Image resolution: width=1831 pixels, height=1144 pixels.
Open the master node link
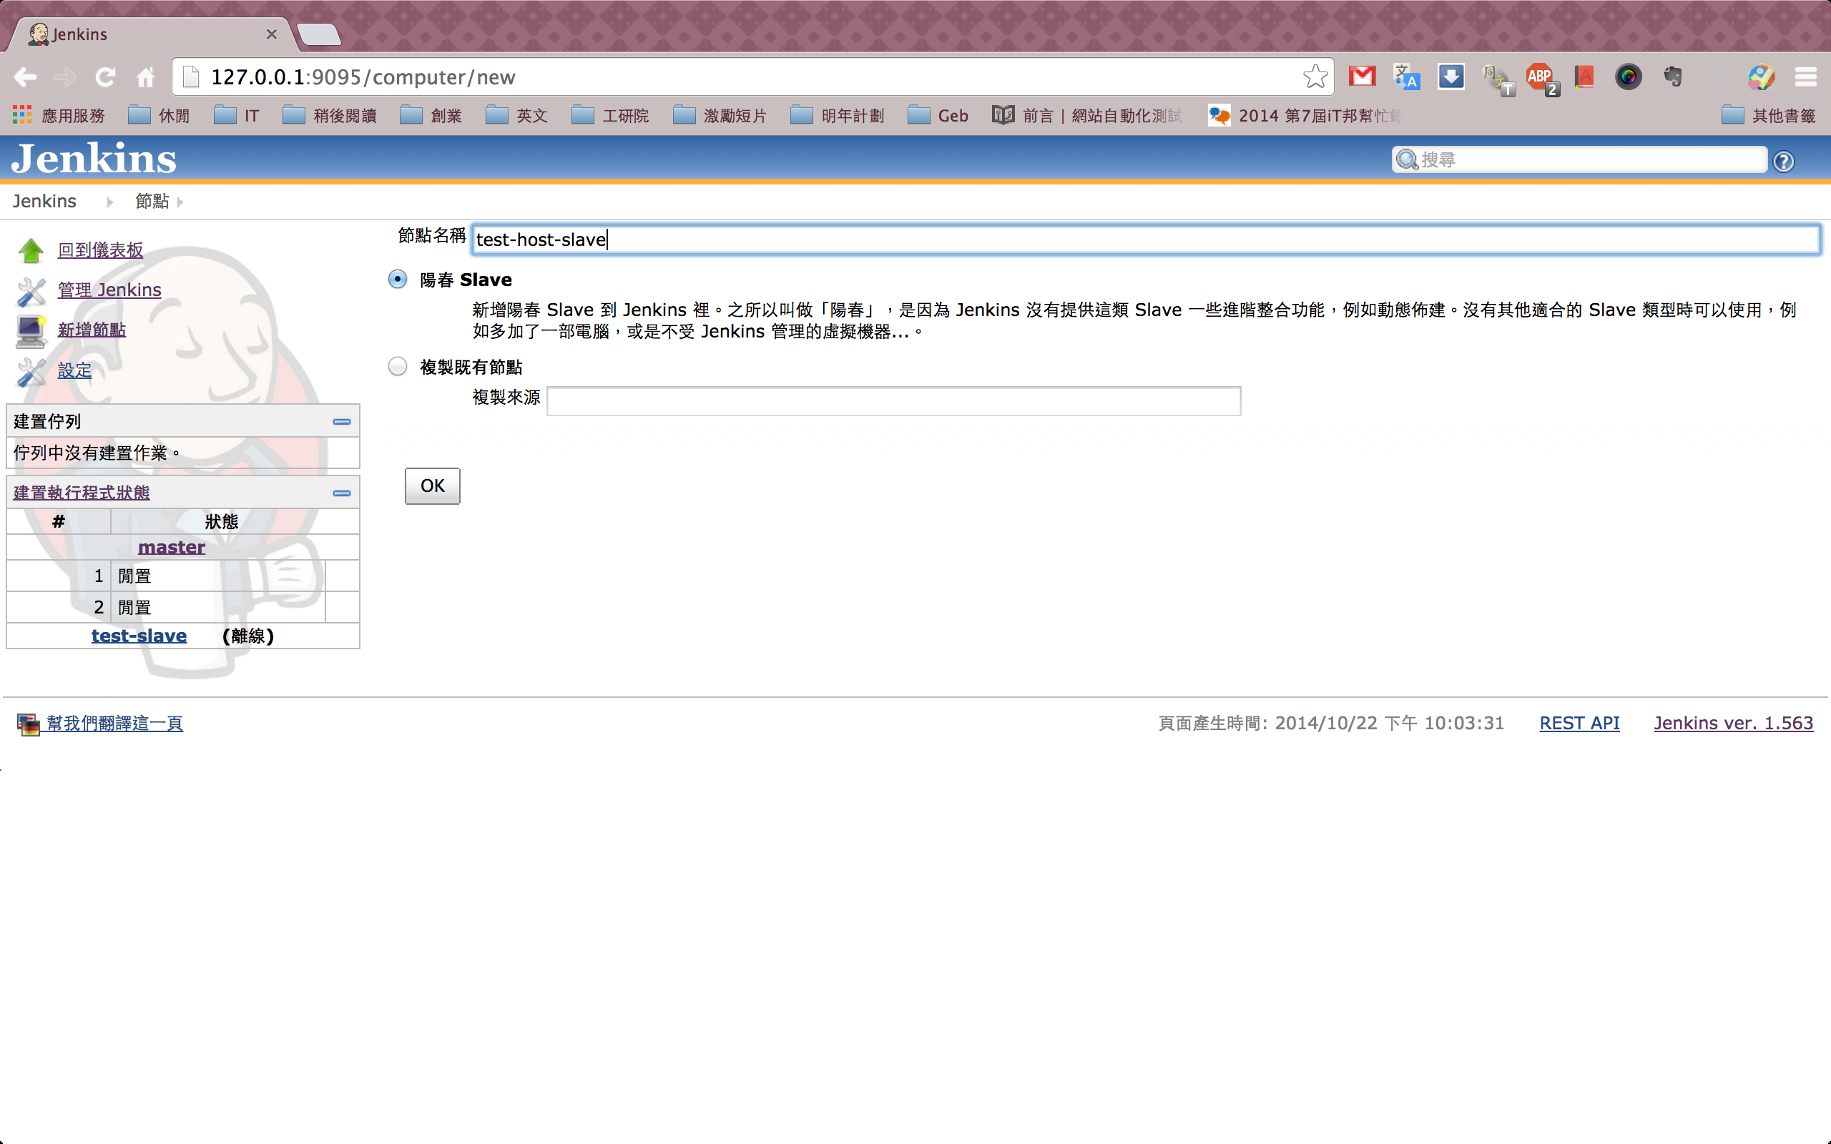tap(172, 547)
